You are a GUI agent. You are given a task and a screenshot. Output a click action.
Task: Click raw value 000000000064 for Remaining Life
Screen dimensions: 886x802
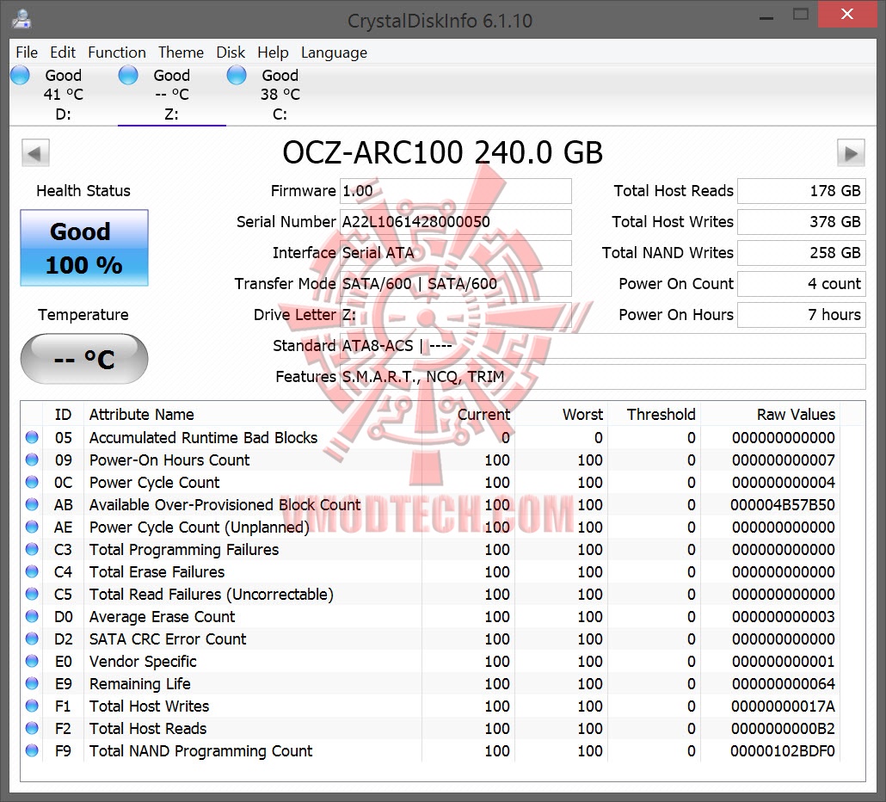pyautogui.click(x=783, y=684)
